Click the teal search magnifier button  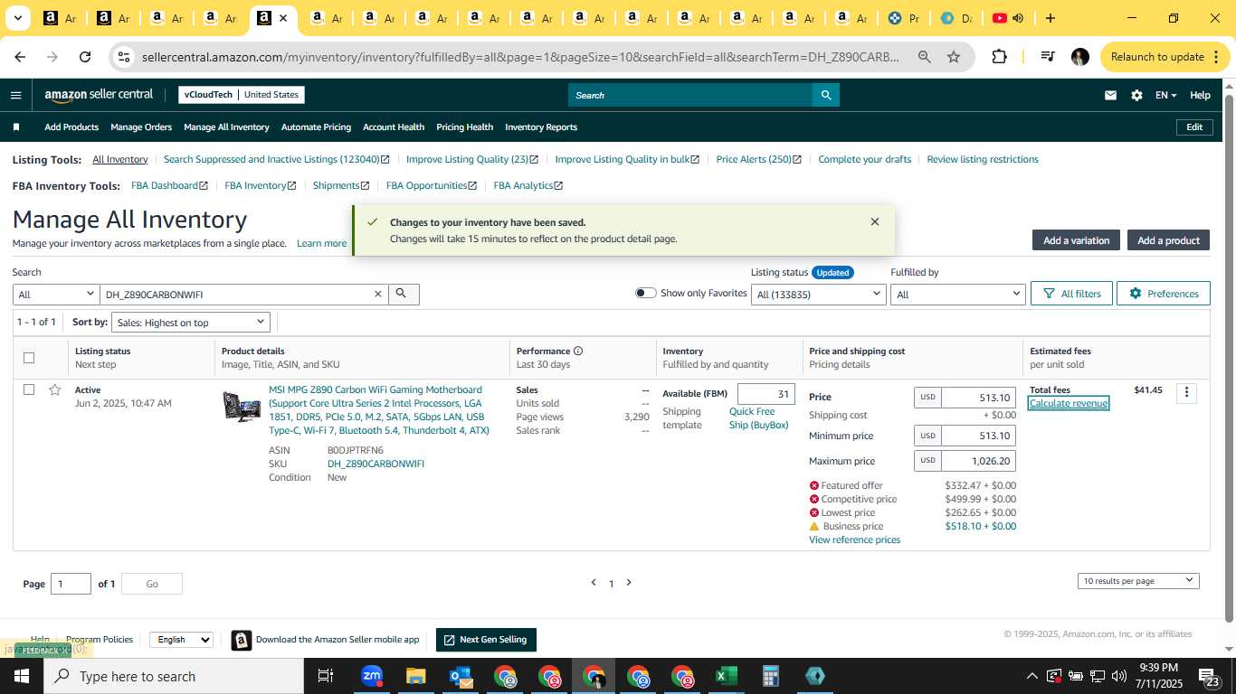tap(825, 95)
